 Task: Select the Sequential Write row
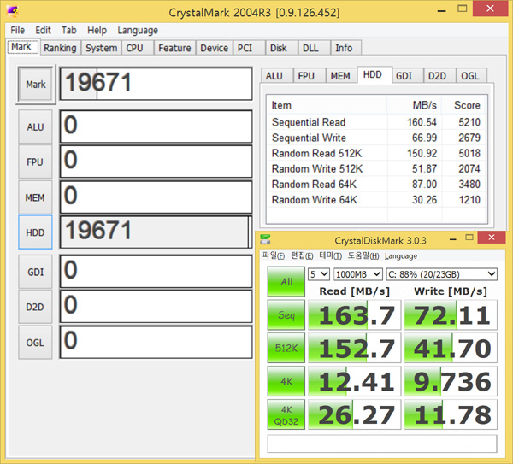click(x=376, y=138)
